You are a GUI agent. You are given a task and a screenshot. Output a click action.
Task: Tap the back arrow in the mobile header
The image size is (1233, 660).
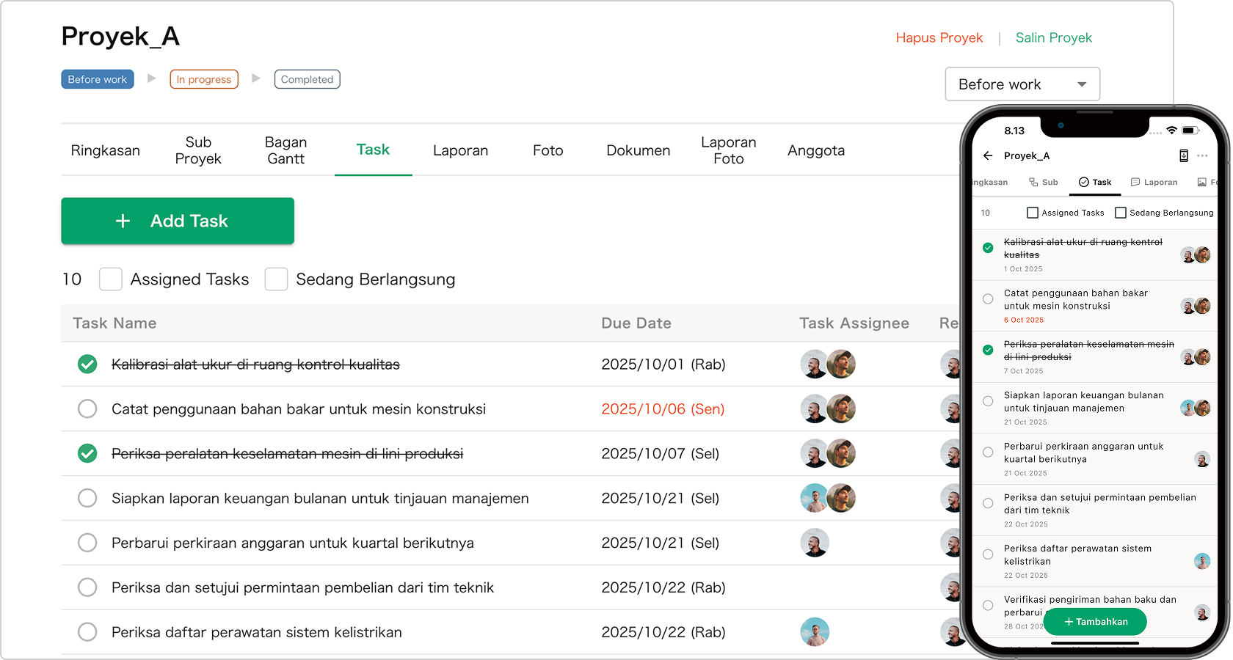point(988,155)
